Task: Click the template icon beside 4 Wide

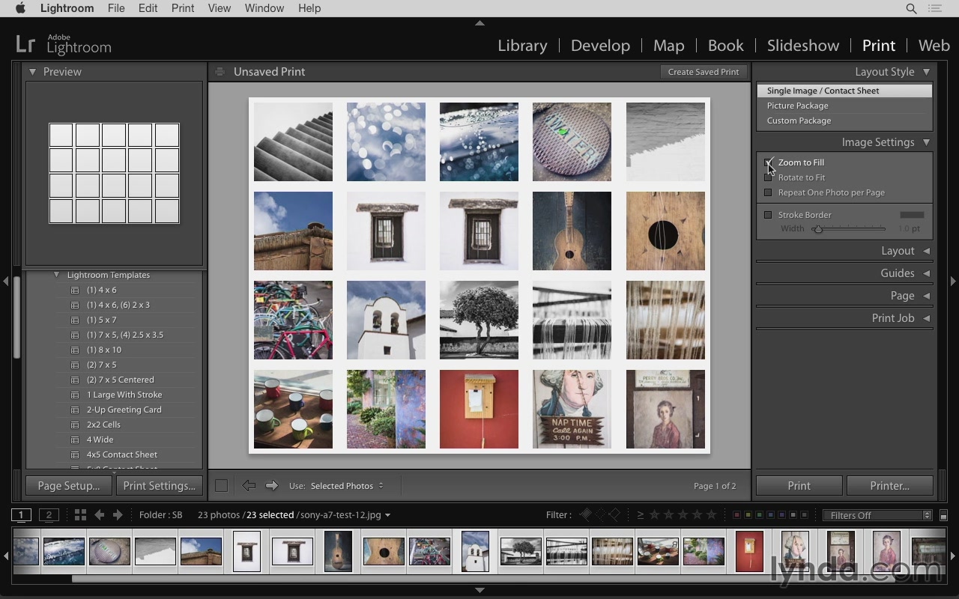Action: 75,440
